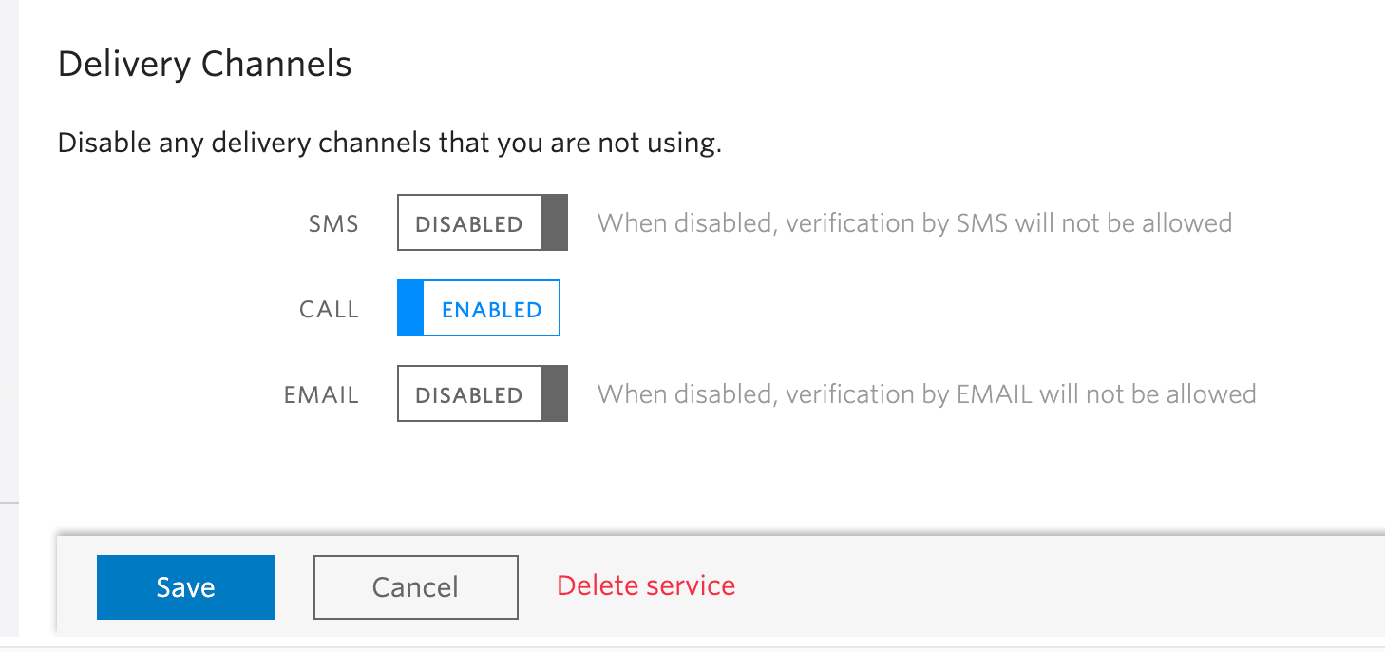Select the SMS row label

point(333,222)
